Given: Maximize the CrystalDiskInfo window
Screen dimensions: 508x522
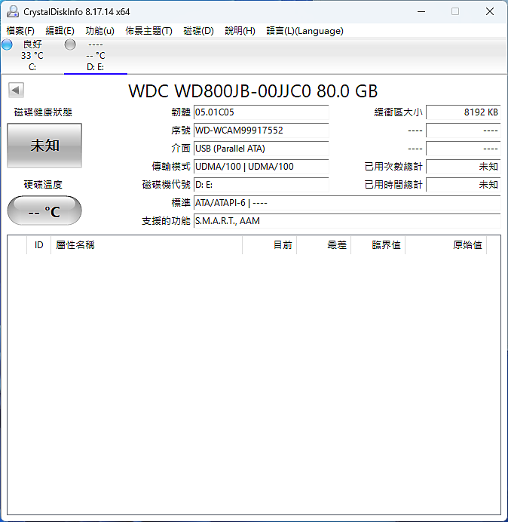Looking at the screenshot, I should coord(455,11).
